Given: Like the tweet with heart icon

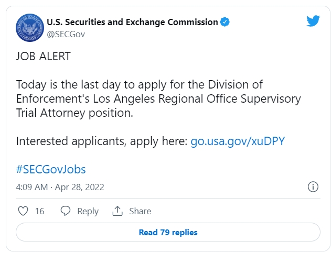Looking at the screenshot, I should [x=23, y=211].
